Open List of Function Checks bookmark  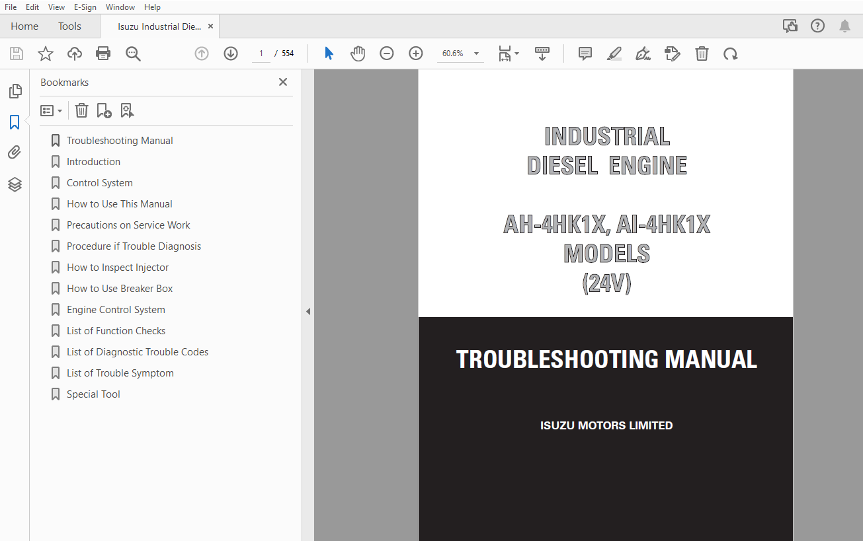[116, 331]
